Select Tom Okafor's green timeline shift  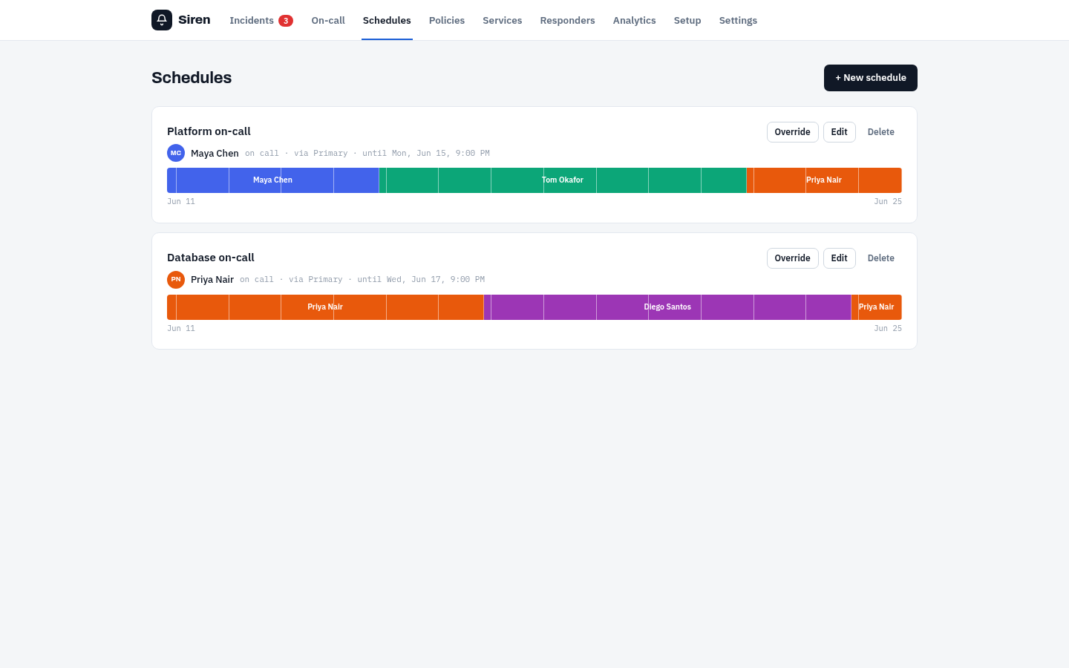click(563, 180)
